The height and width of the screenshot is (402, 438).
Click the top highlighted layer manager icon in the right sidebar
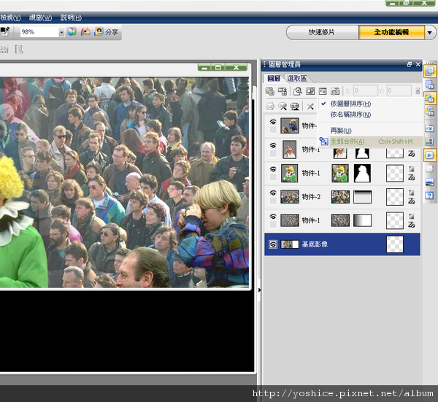point(429,71)
